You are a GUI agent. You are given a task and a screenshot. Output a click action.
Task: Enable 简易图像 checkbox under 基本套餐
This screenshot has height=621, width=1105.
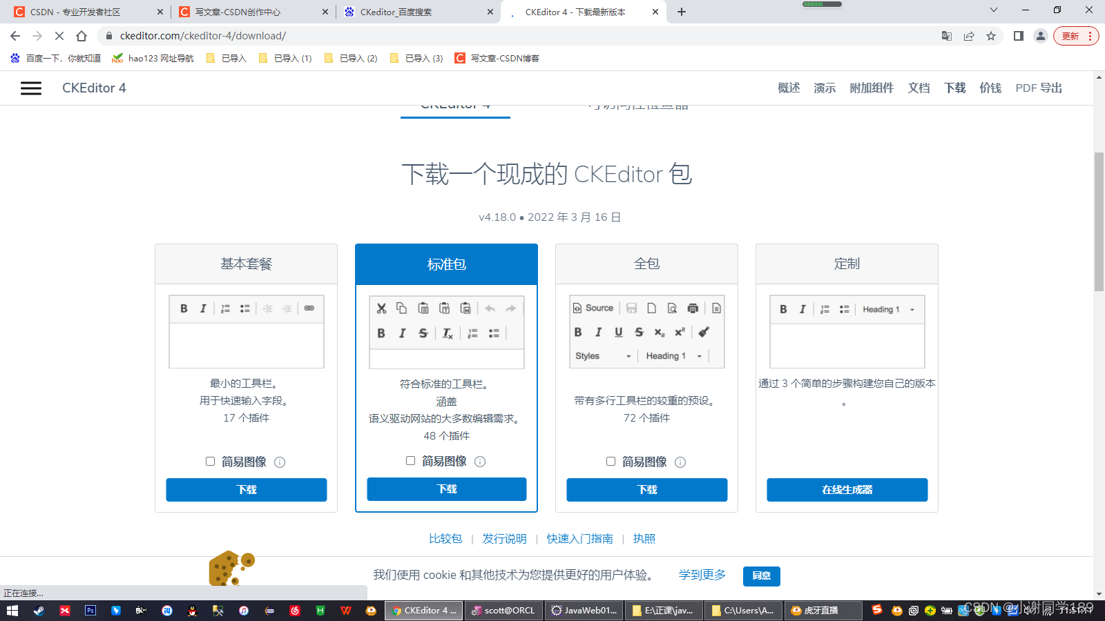210,461
